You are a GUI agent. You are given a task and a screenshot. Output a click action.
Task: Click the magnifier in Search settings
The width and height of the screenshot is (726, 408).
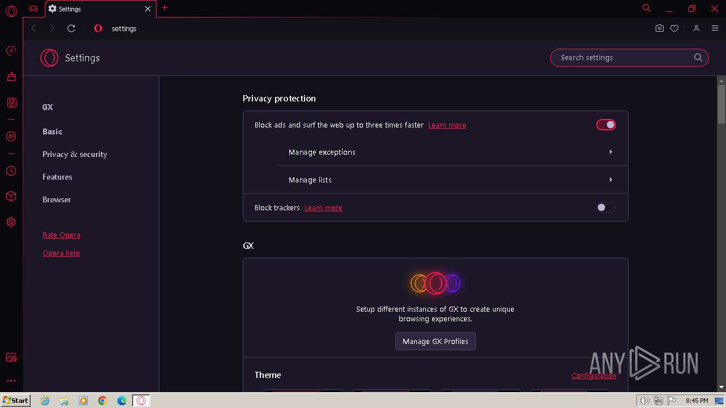(698, 57)
